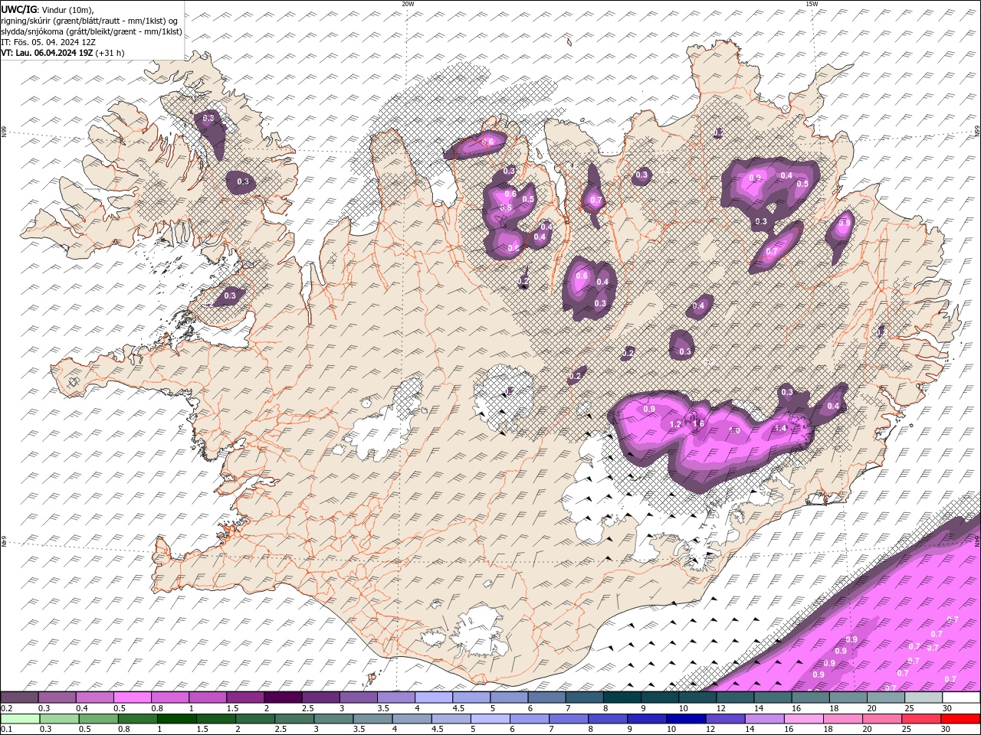Click the '15W' longitude label
981x735 pixels.
(x=812, y=4)
